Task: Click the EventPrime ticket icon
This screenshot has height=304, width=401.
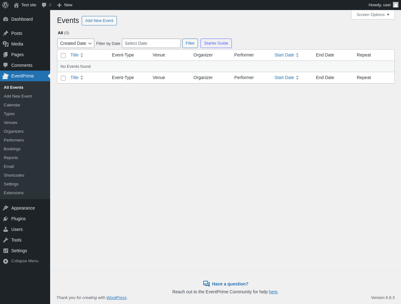Action: (x=6, y=76)
